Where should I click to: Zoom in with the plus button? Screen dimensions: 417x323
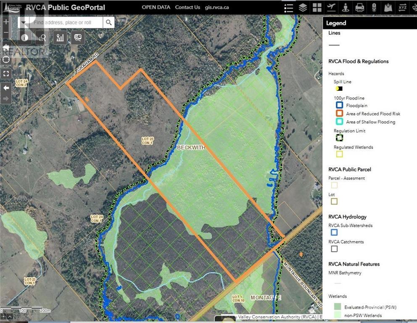click(6, 22)
